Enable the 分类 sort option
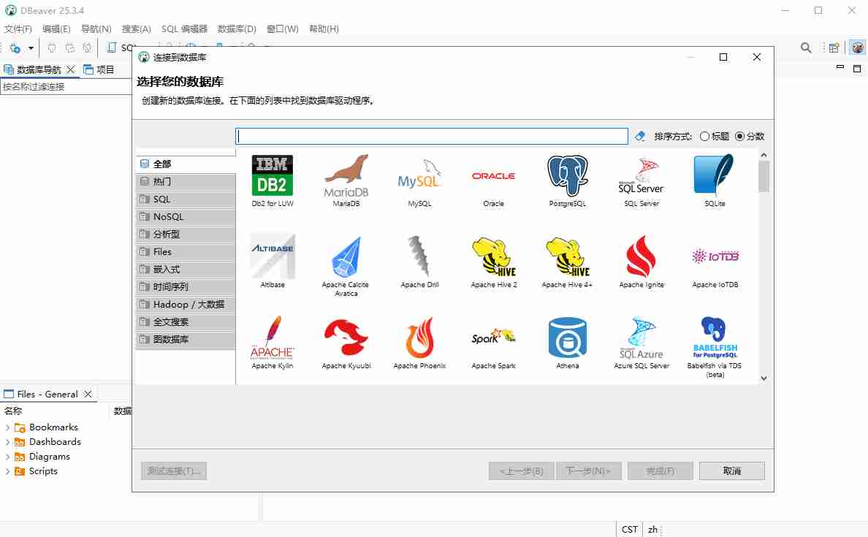This screenshot has height=537, width=868. (x=740, y=135)
